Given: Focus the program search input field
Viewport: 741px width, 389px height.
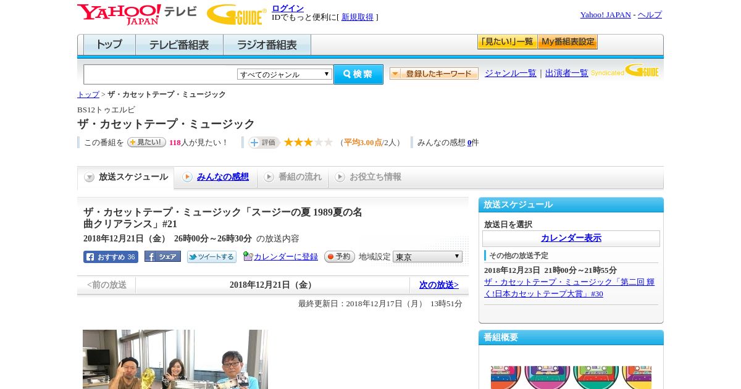Looking at the screenshot, I should pyautogui.click(x=160, y=74).
